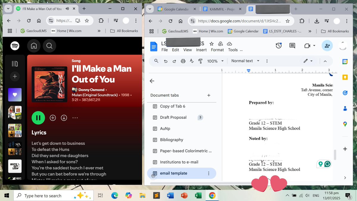Click the move document folder icon
Viewport: 357px width, 201px height.
click(220, 43)
